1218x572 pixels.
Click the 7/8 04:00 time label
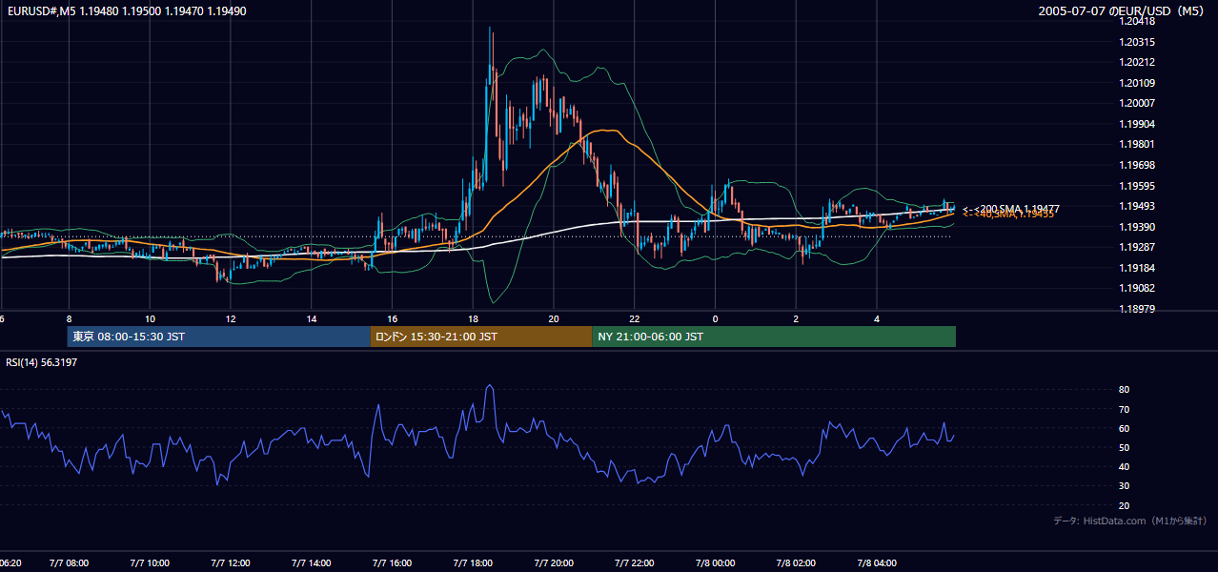(x=877, y=562)
